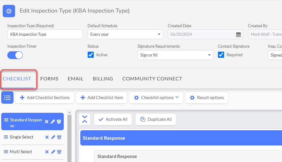Switch to the EMAIL tab
The width and height of the screenshot is (282, 162).
coord(75,79)
